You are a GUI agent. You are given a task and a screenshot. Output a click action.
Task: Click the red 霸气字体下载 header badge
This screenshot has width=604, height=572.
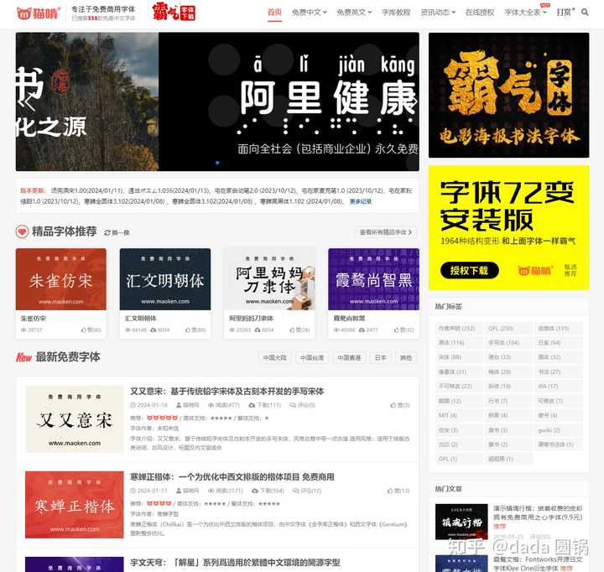[x=174, y=13]
